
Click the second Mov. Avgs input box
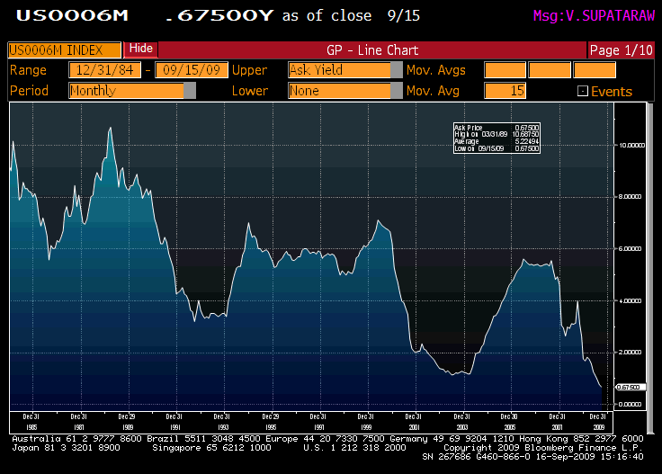550,70
